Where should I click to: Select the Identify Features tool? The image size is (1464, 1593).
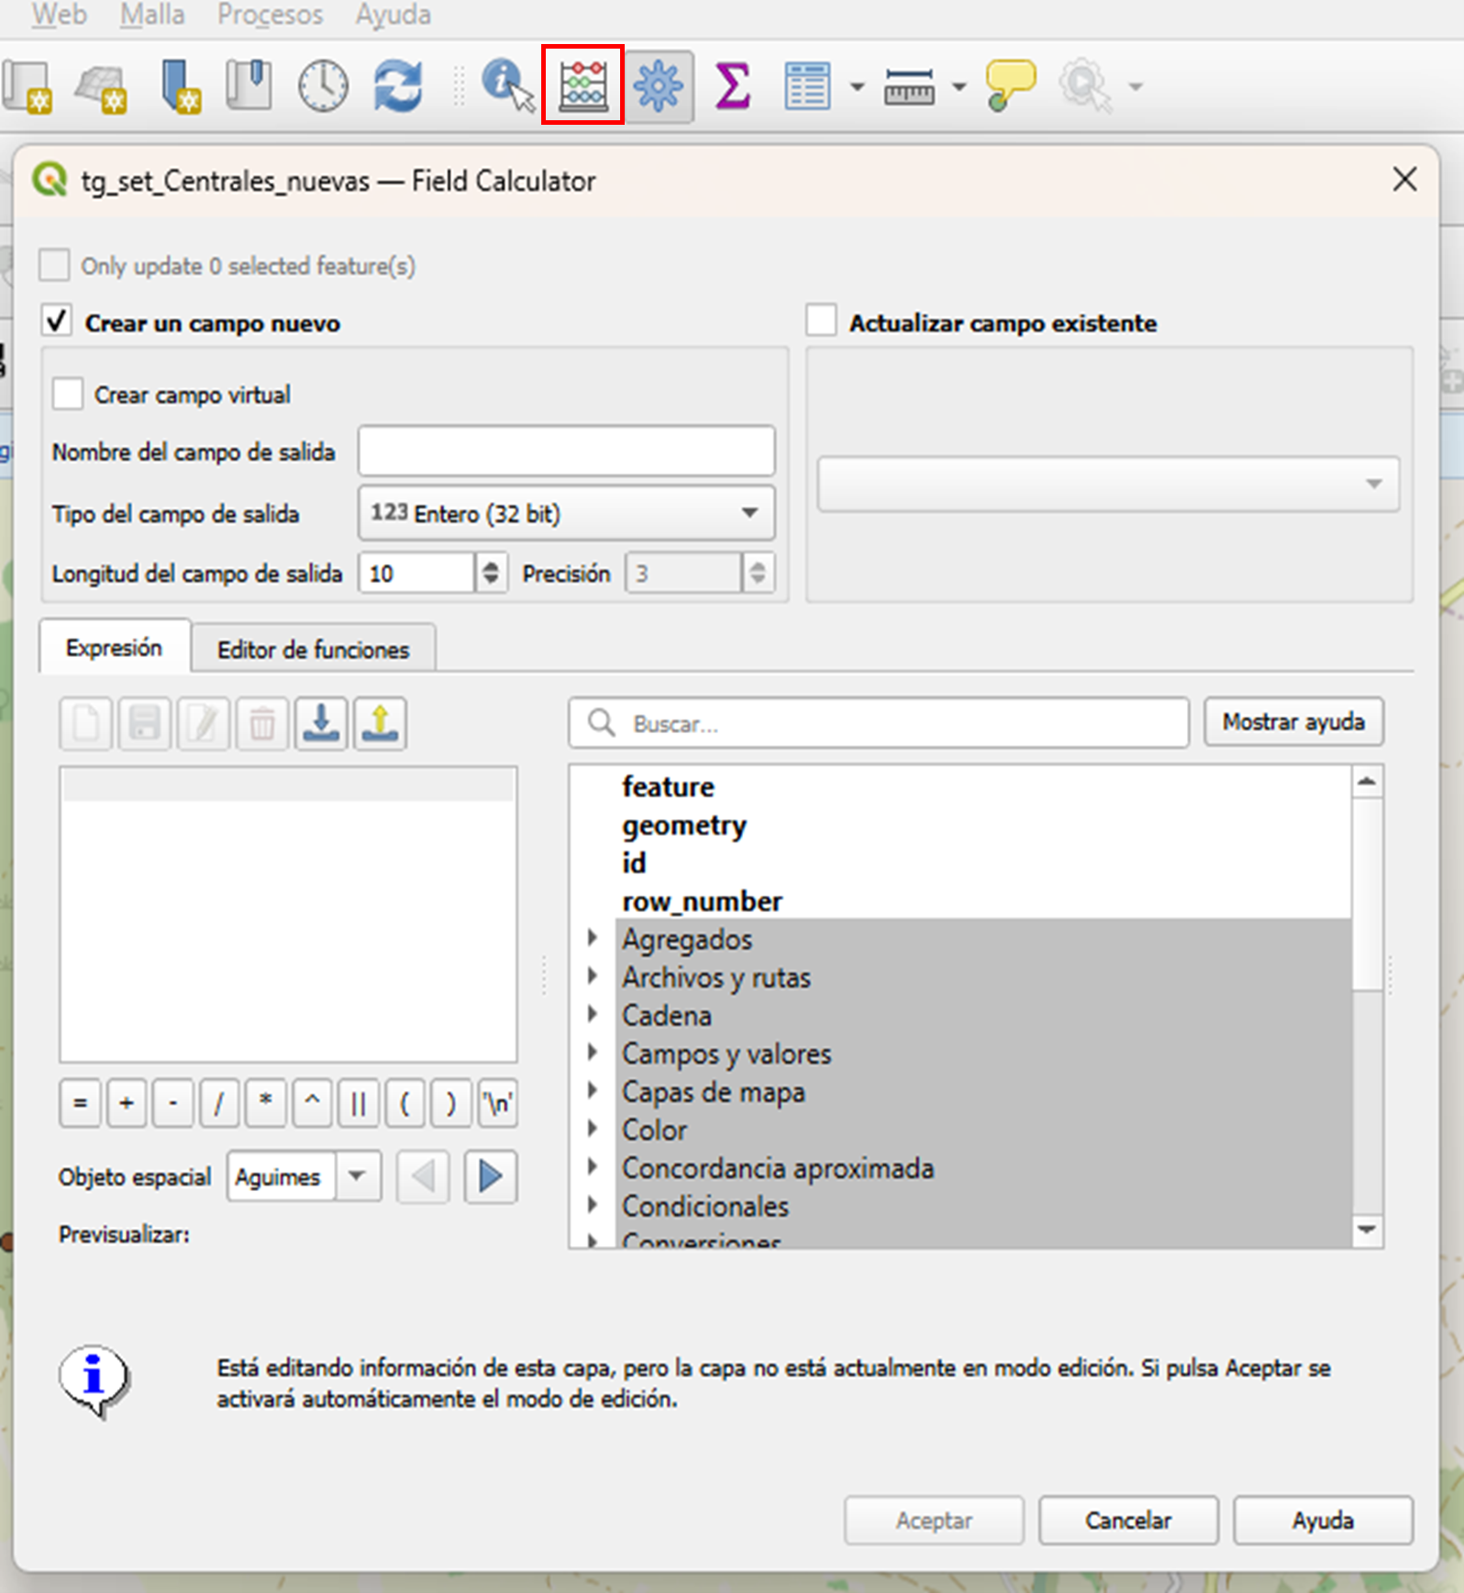pos(507,86)
